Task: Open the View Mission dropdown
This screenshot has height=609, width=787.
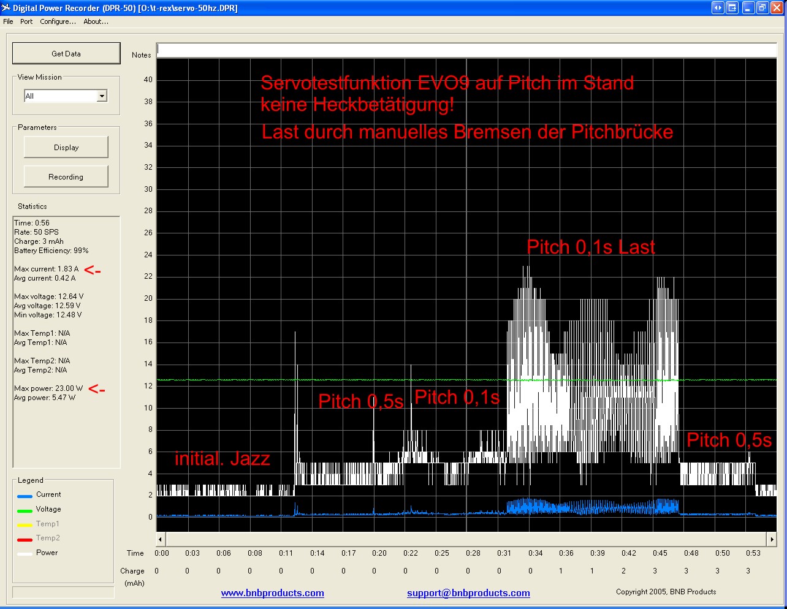Action: point(102,96)
